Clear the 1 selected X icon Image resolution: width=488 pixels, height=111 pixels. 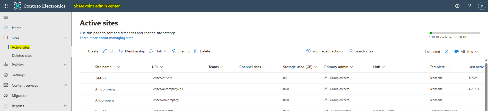coord(446,52)
